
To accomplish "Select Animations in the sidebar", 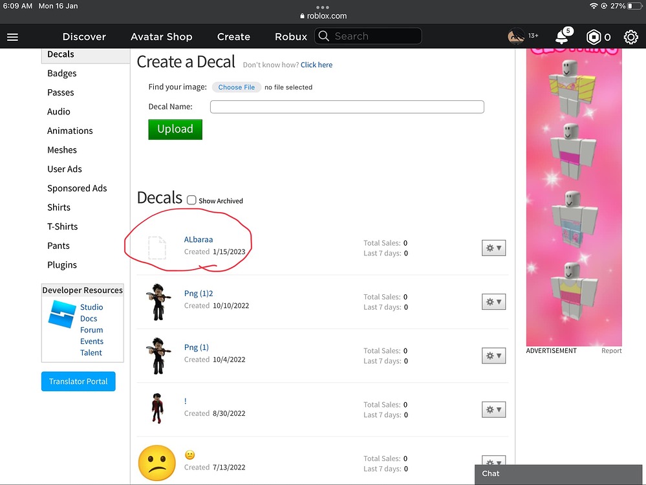I will (70, 131).
